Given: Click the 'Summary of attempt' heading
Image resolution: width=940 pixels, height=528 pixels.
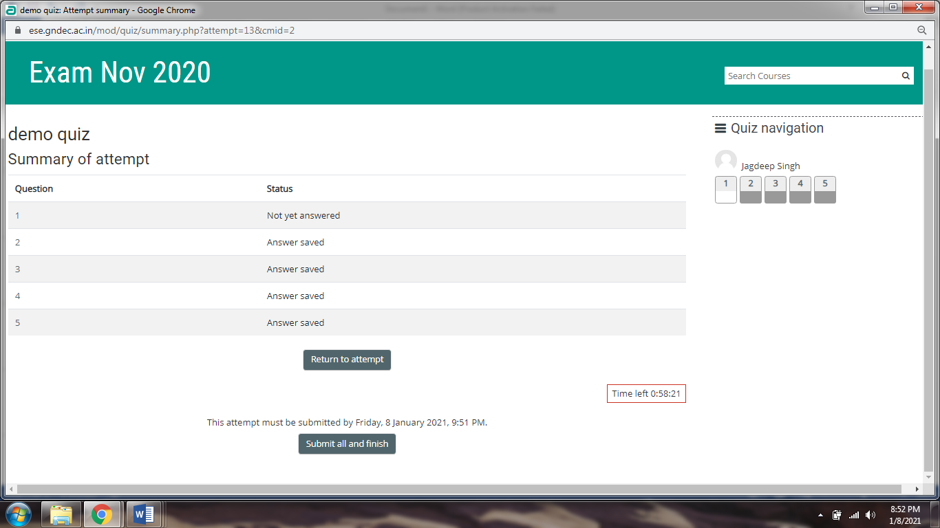Looking at the screenshot, I should [78, 159].
